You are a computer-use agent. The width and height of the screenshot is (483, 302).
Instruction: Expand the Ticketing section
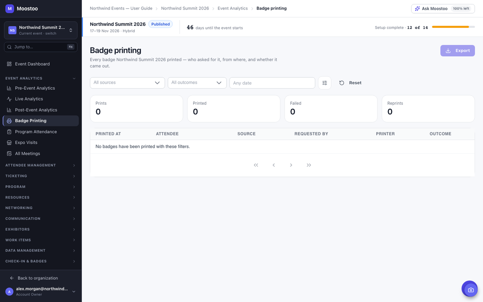tap(74, 176)
